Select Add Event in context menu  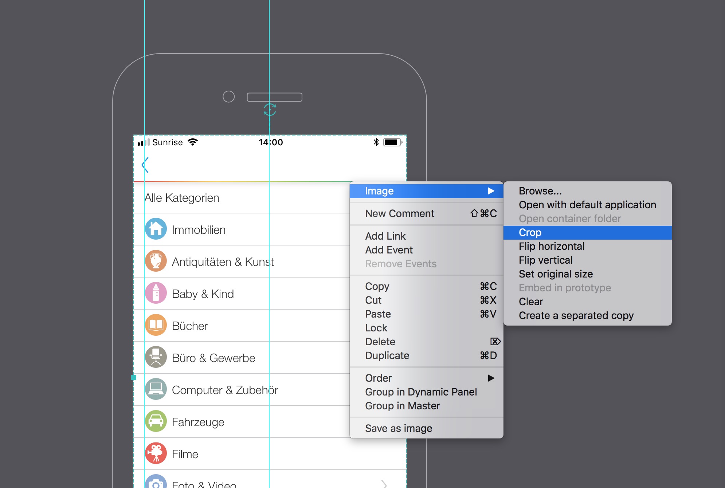click(x=426, y=250)
